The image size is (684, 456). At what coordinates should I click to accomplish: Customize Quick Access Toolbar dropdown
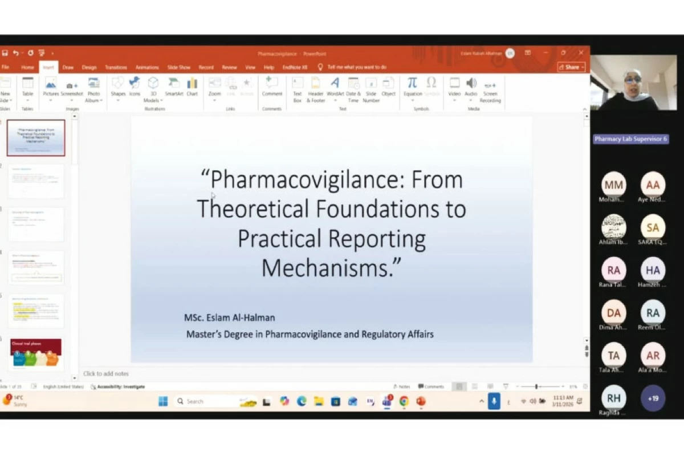52,53
